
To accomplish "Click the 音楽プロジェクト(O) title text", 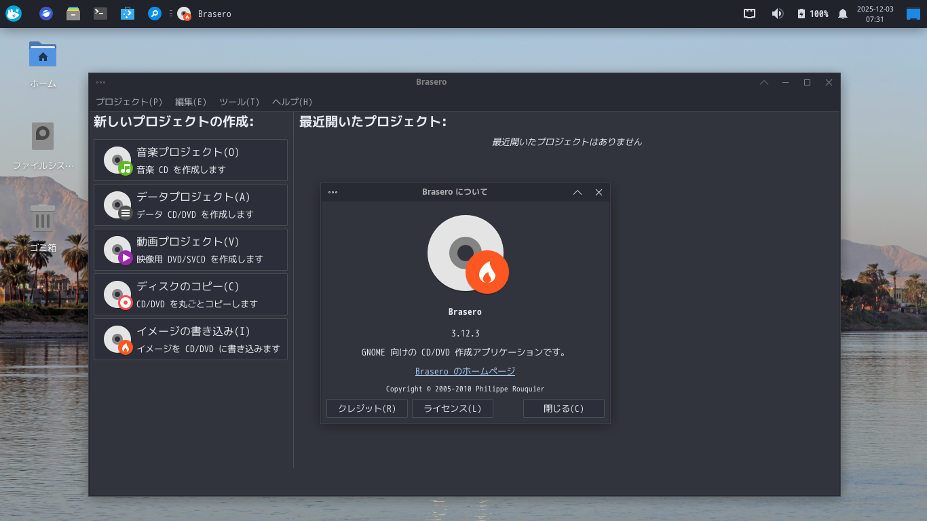I will [x=188, y=152].
